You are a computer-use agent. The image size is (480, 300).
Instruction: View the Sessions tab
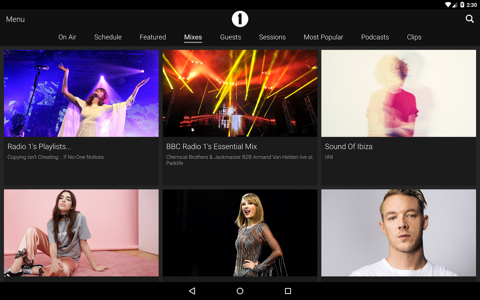272,37
